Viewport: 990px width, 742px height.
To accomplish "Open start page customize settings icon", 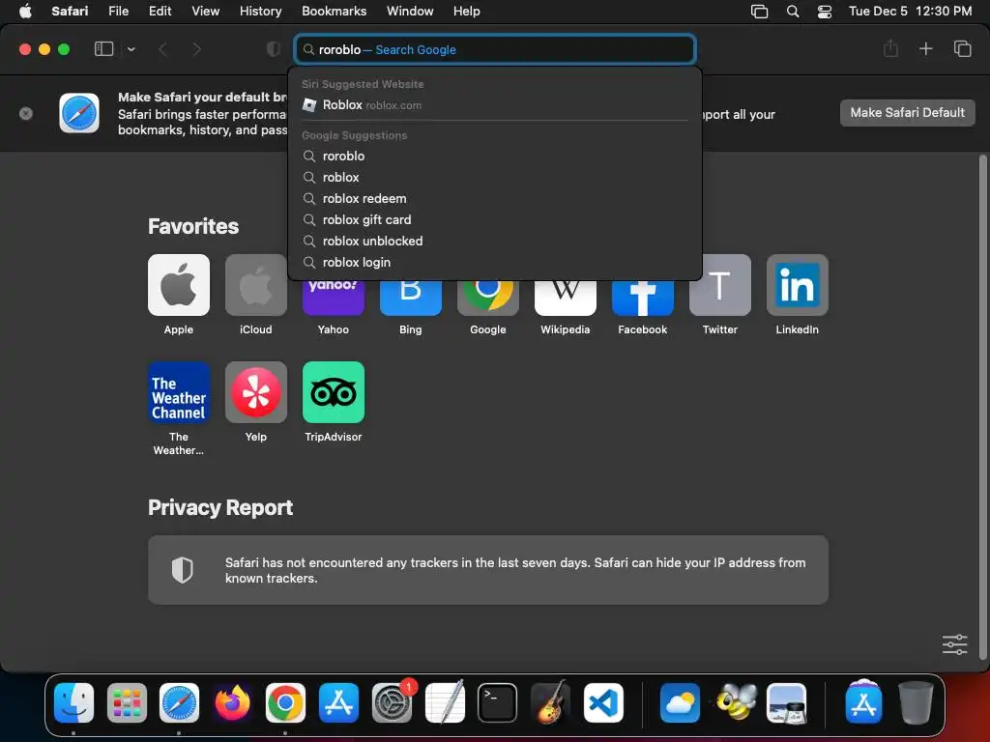I will click(x=954, y=644).
